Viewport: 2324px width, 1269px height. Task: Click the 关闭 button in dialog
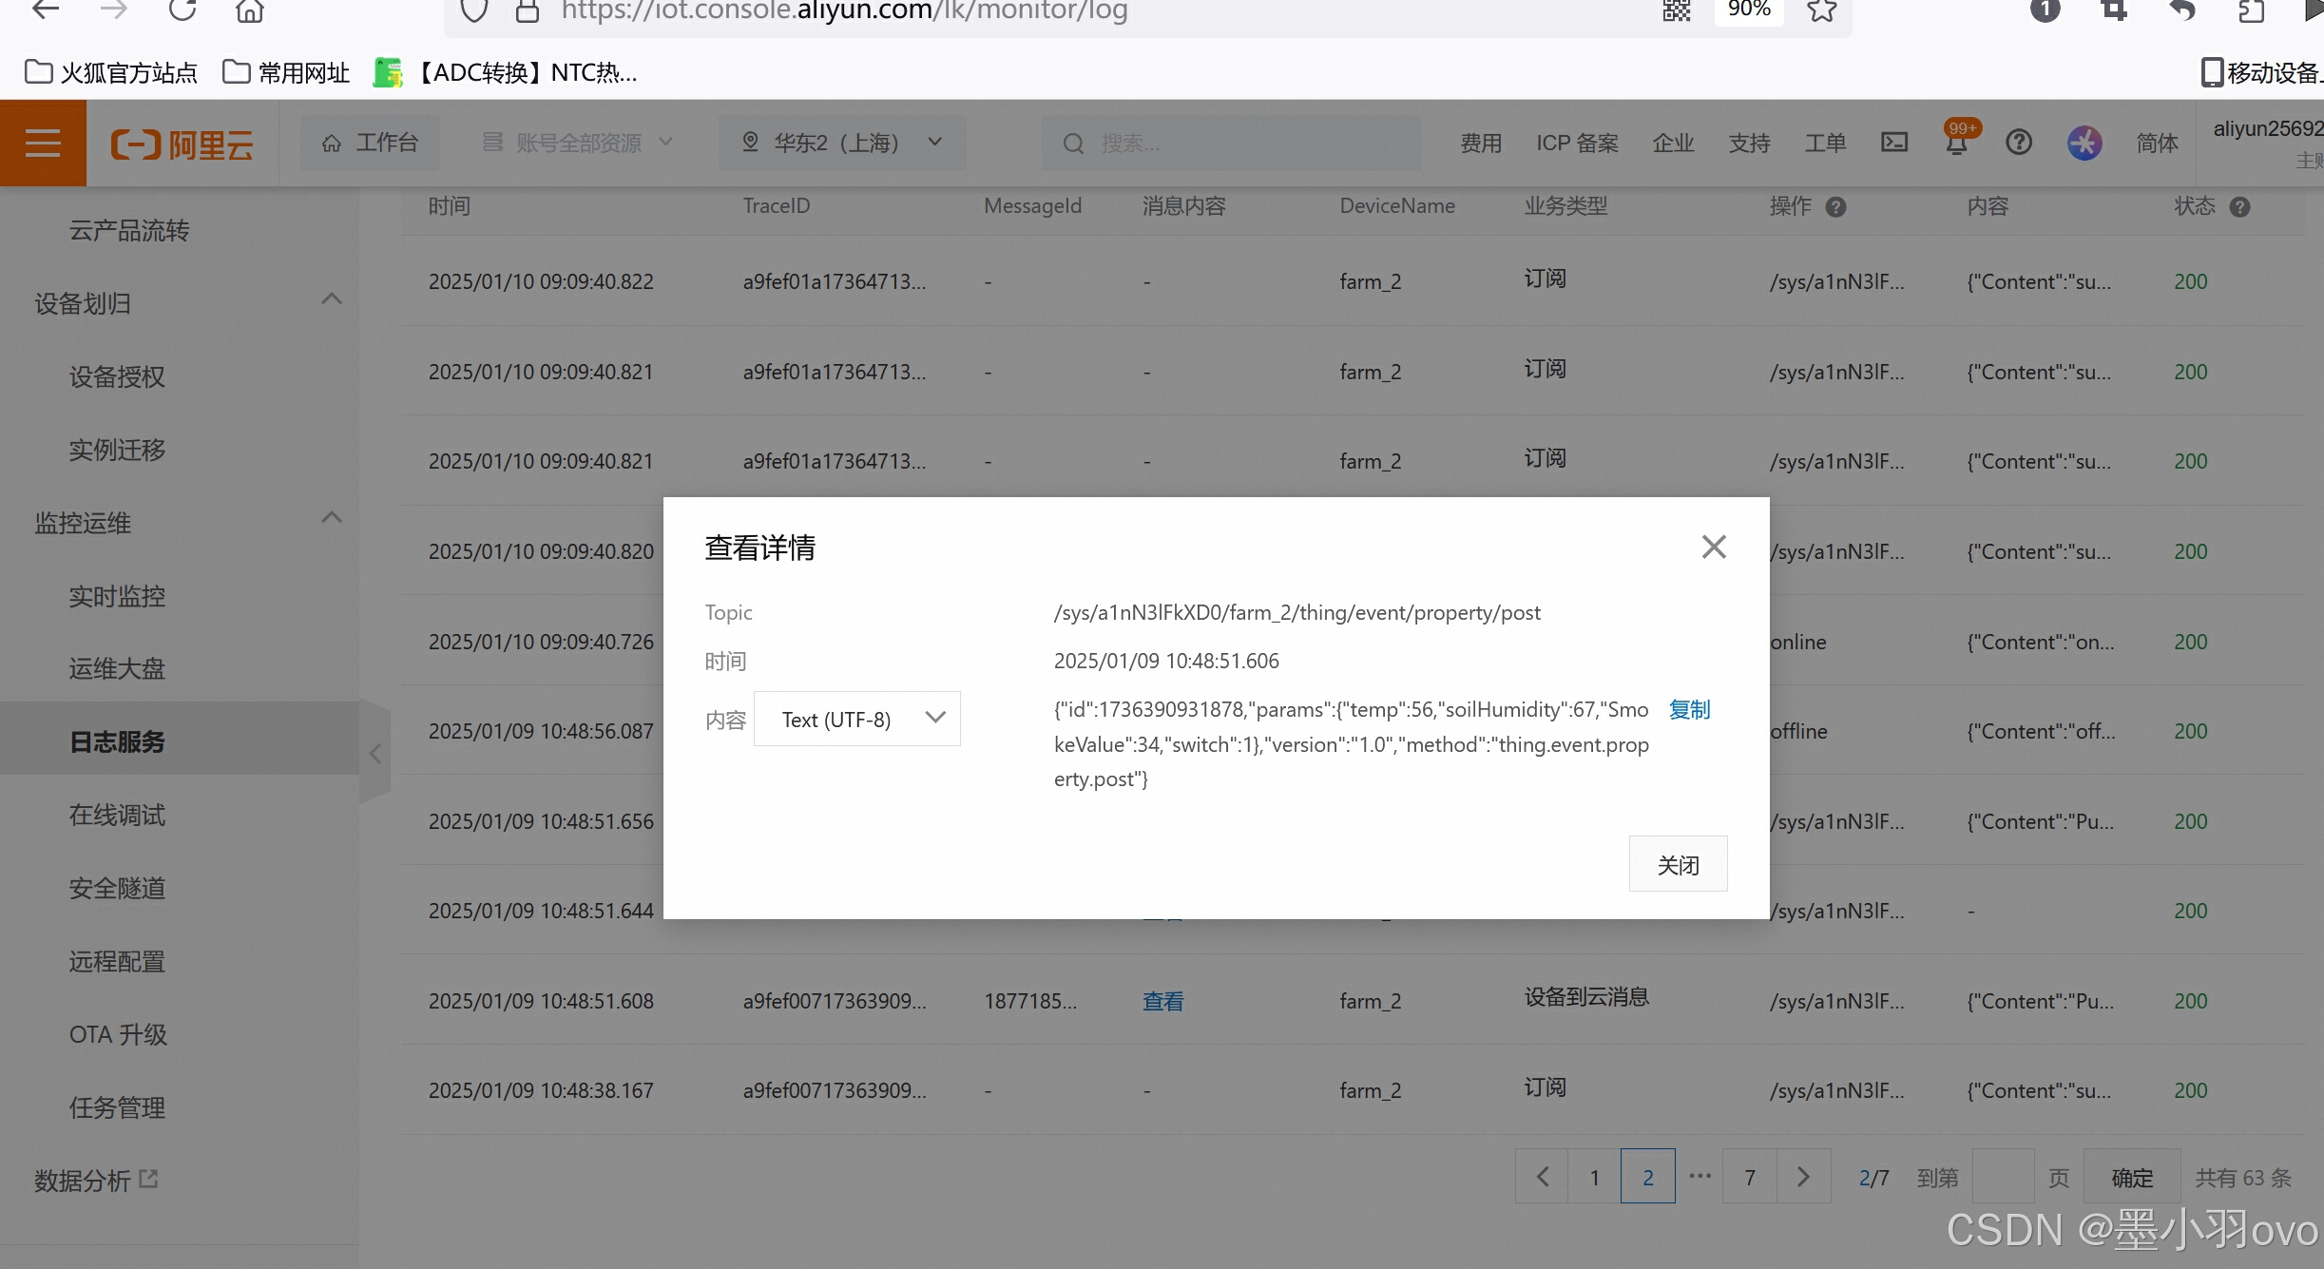[1678, 864]
